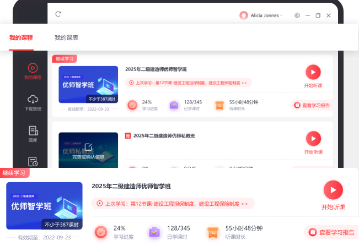Switch to the 我的课表 tab
Viewport: 359px width, 246px height.
point(66,37)
